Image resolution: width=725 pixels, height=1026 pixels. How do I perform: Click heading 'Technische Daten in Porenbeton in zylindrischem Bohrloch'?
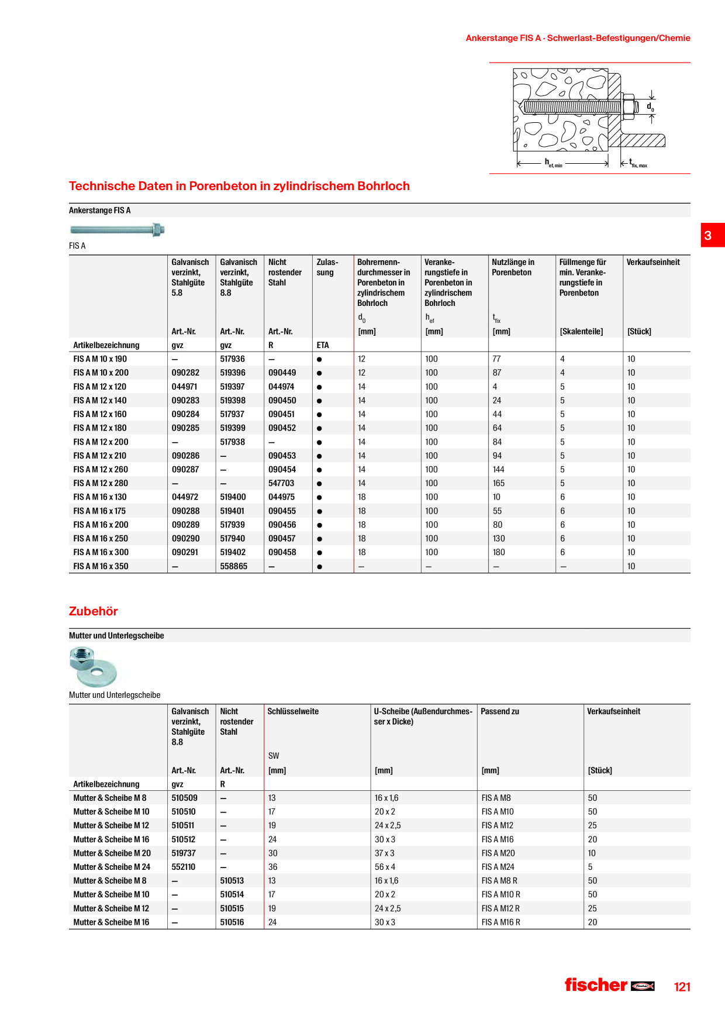[x=239, y=186]
